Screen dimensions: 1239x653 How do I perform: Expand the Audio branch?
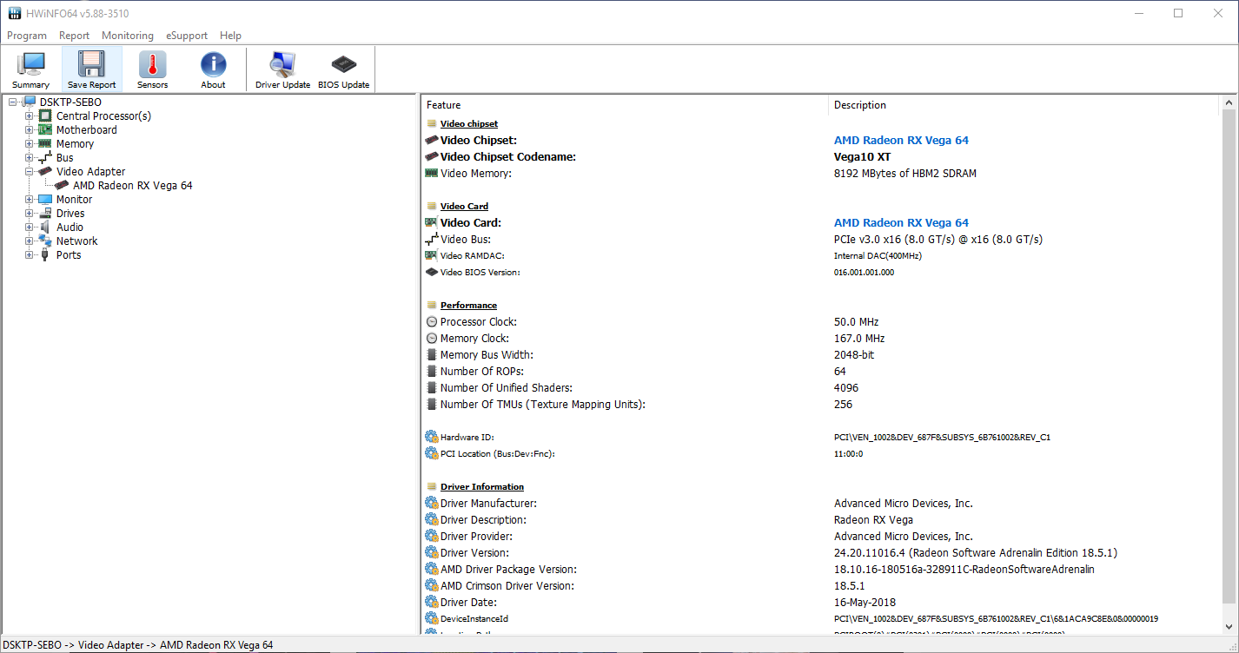(30, 228)
